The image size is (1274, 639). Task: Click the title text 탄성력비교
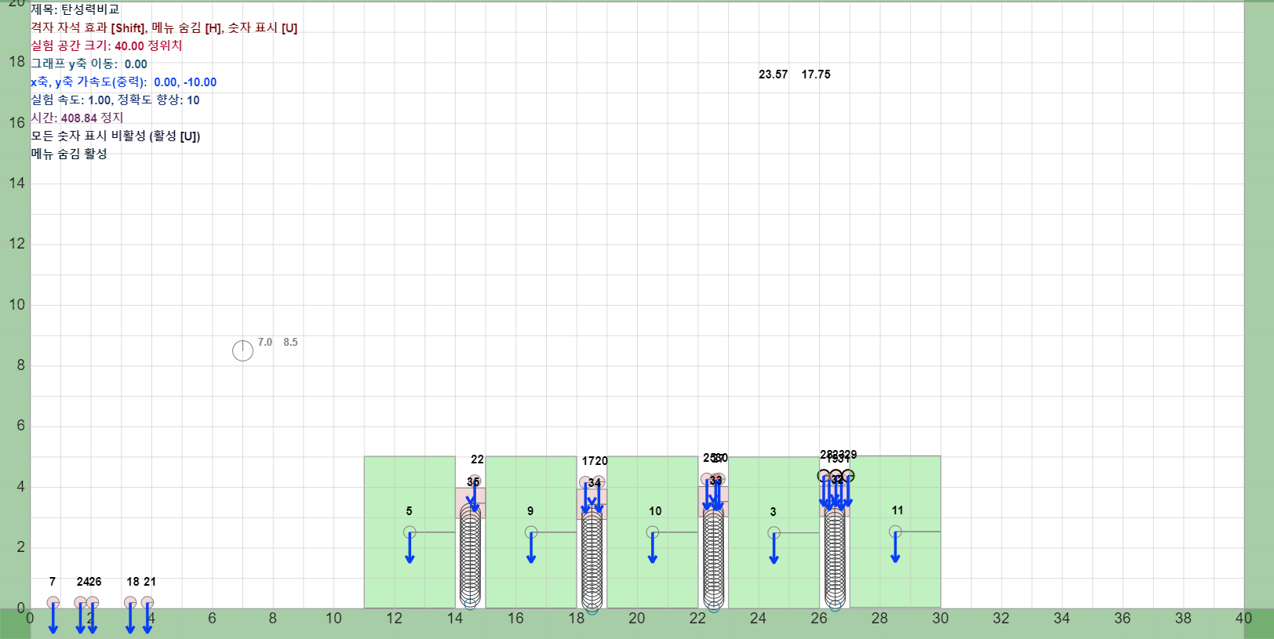pos(90,9)
